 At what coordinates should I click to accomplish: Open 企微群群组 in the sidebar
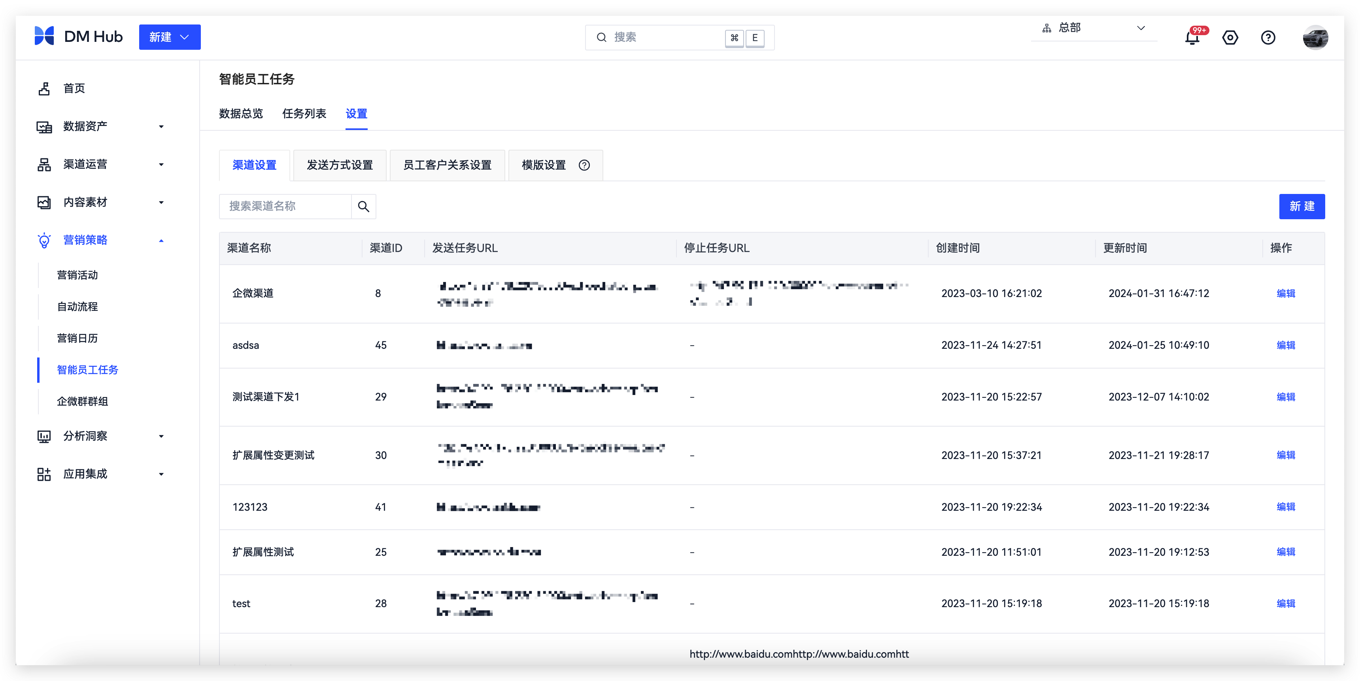[x=82, y=402]
